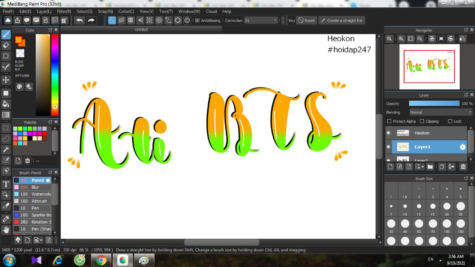475x267 pixels.
Task: Click the Redo arrow in toolbar
Action: pyautogui.click(x=91, y=20)
